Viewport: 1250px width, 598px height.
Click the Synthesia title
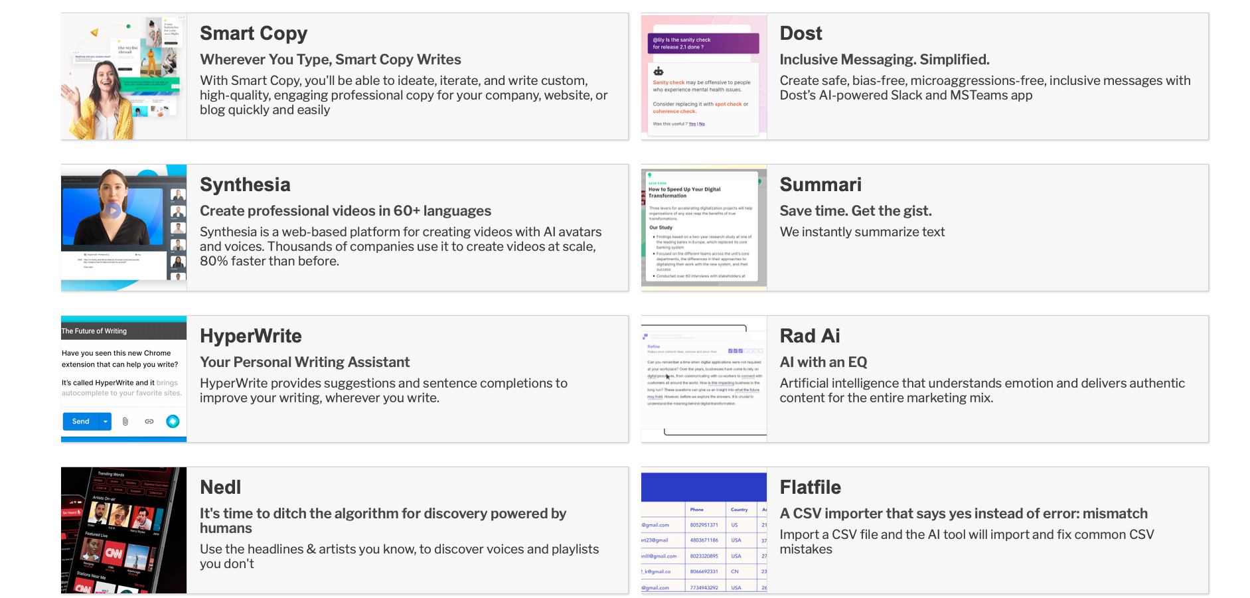point(245,185)
